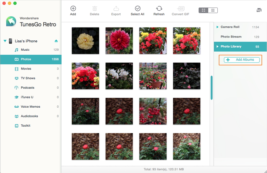Select the Photo Stream album
267x173 pixels.
[x=231, y=37]
